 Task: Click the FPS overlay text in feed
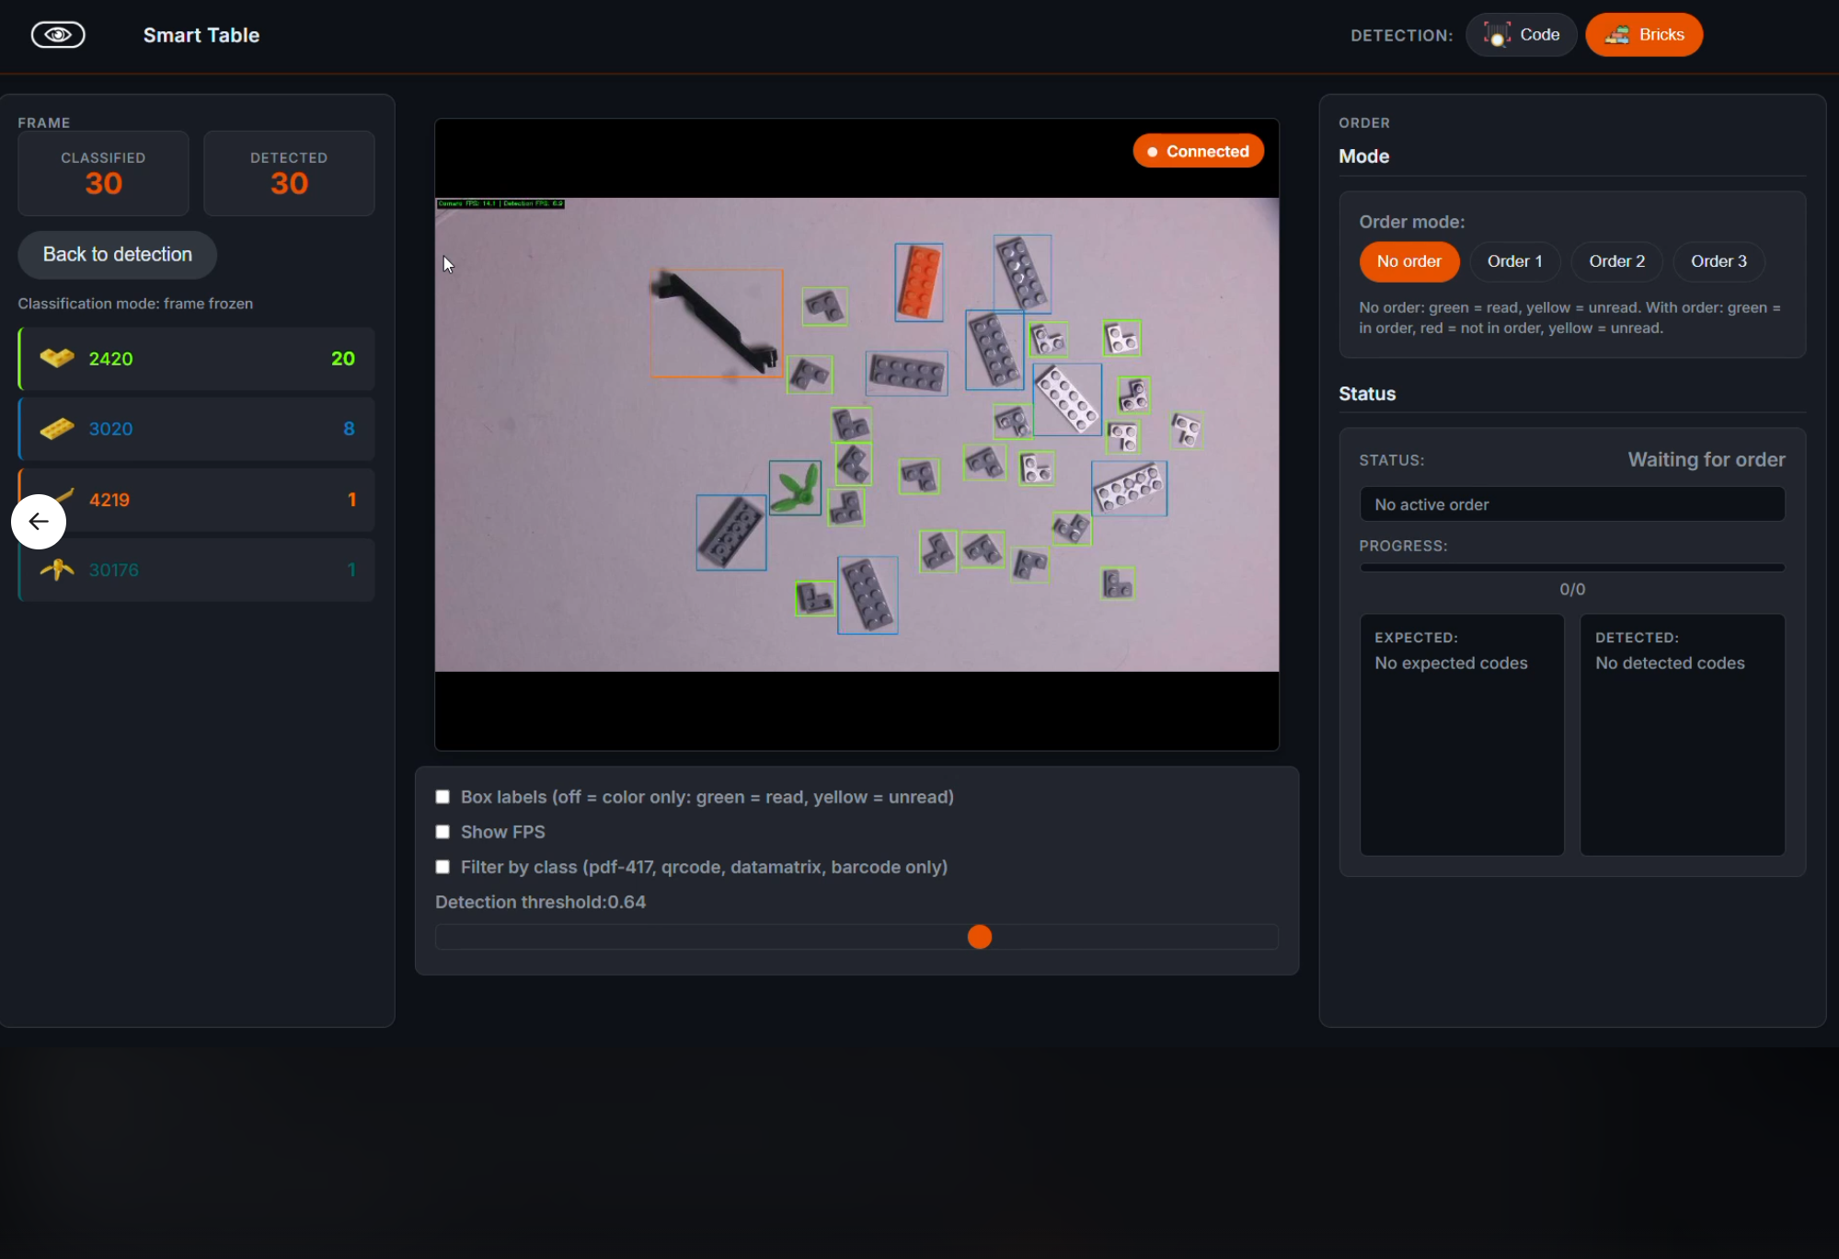point(500,203)
